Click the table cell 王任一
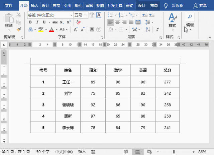 pyautogui.click(x=68, y=82)
